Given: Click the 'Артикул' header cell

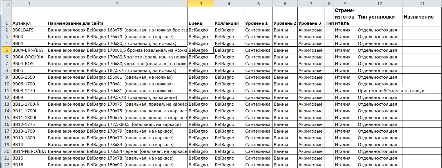Looking at the screenshot, I should tap(29, 17).
